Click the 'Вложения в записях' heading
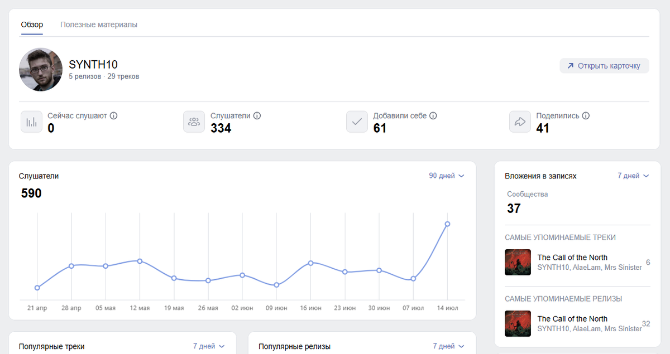This screenshot has height=354, width=670. pyautogui.click(x=540, y=176)
